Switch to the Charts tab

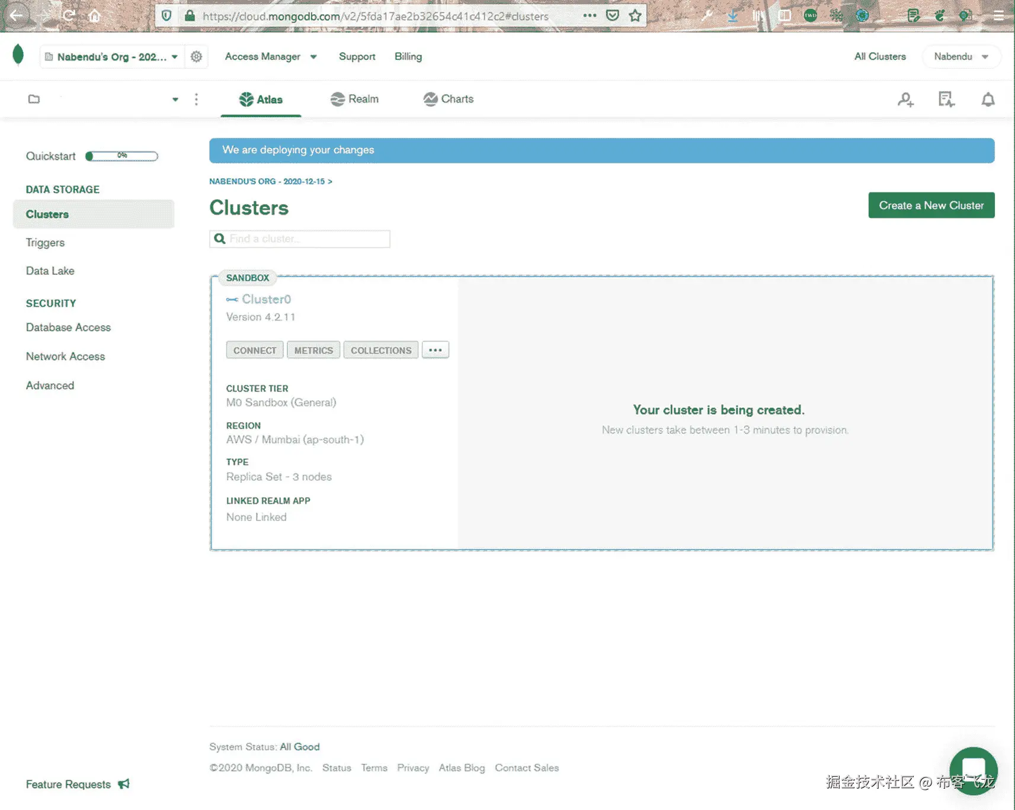[x=449, y=99]
